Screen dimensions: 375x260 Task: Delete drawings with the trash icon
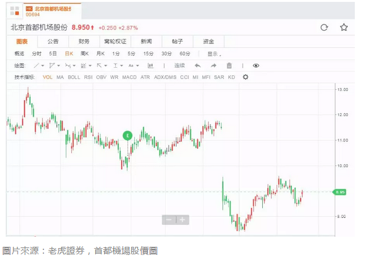click(229, 65)
